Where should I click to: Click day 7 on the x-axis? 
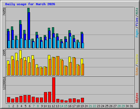(x=34, y=106)
